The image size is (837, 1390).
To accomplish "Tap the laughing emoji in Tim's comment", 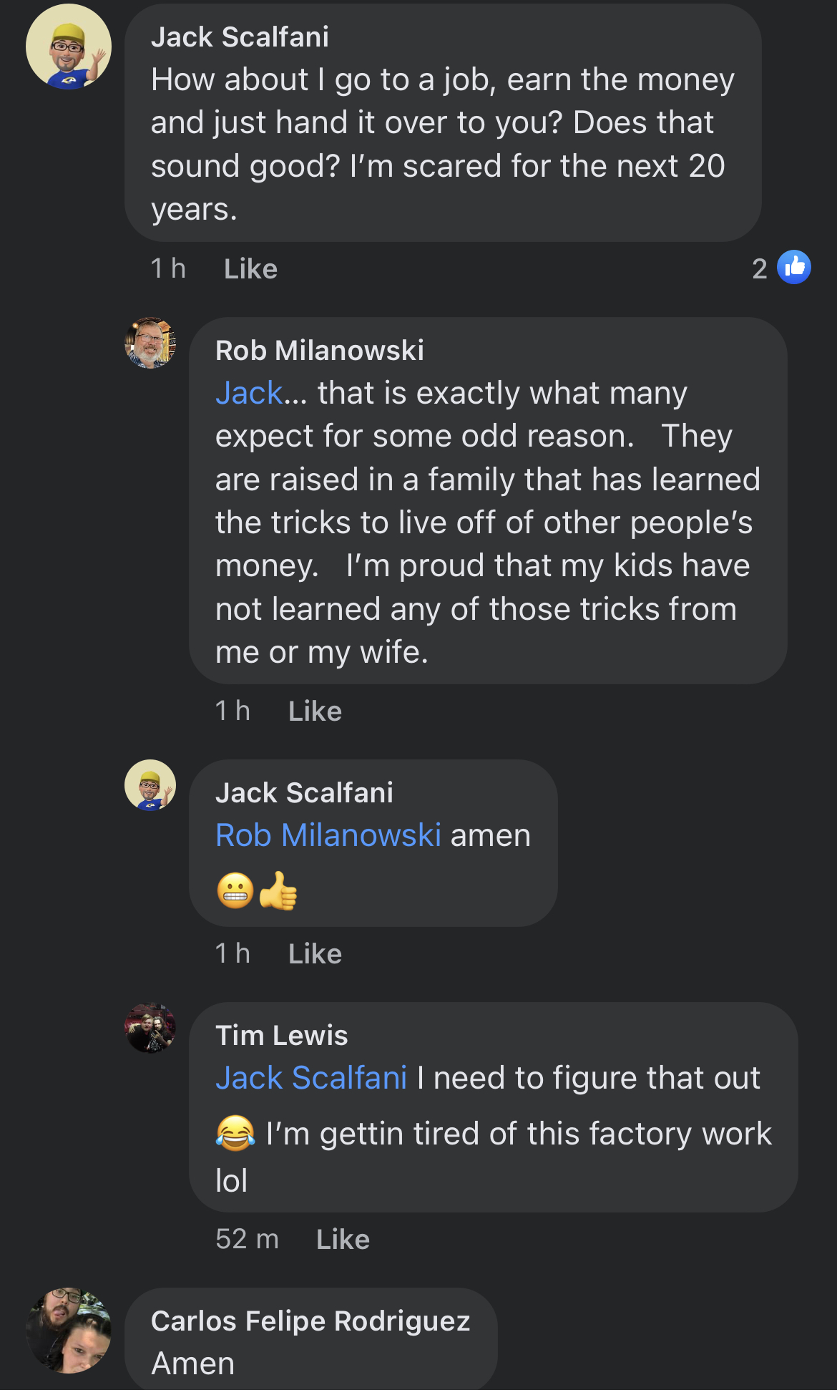I will (x=235, y=1133).
